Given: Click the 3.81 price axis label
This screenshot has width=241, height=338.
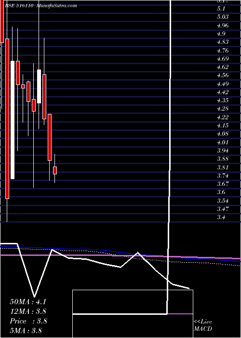Looking at the screenshot, I should click(223, 167).
